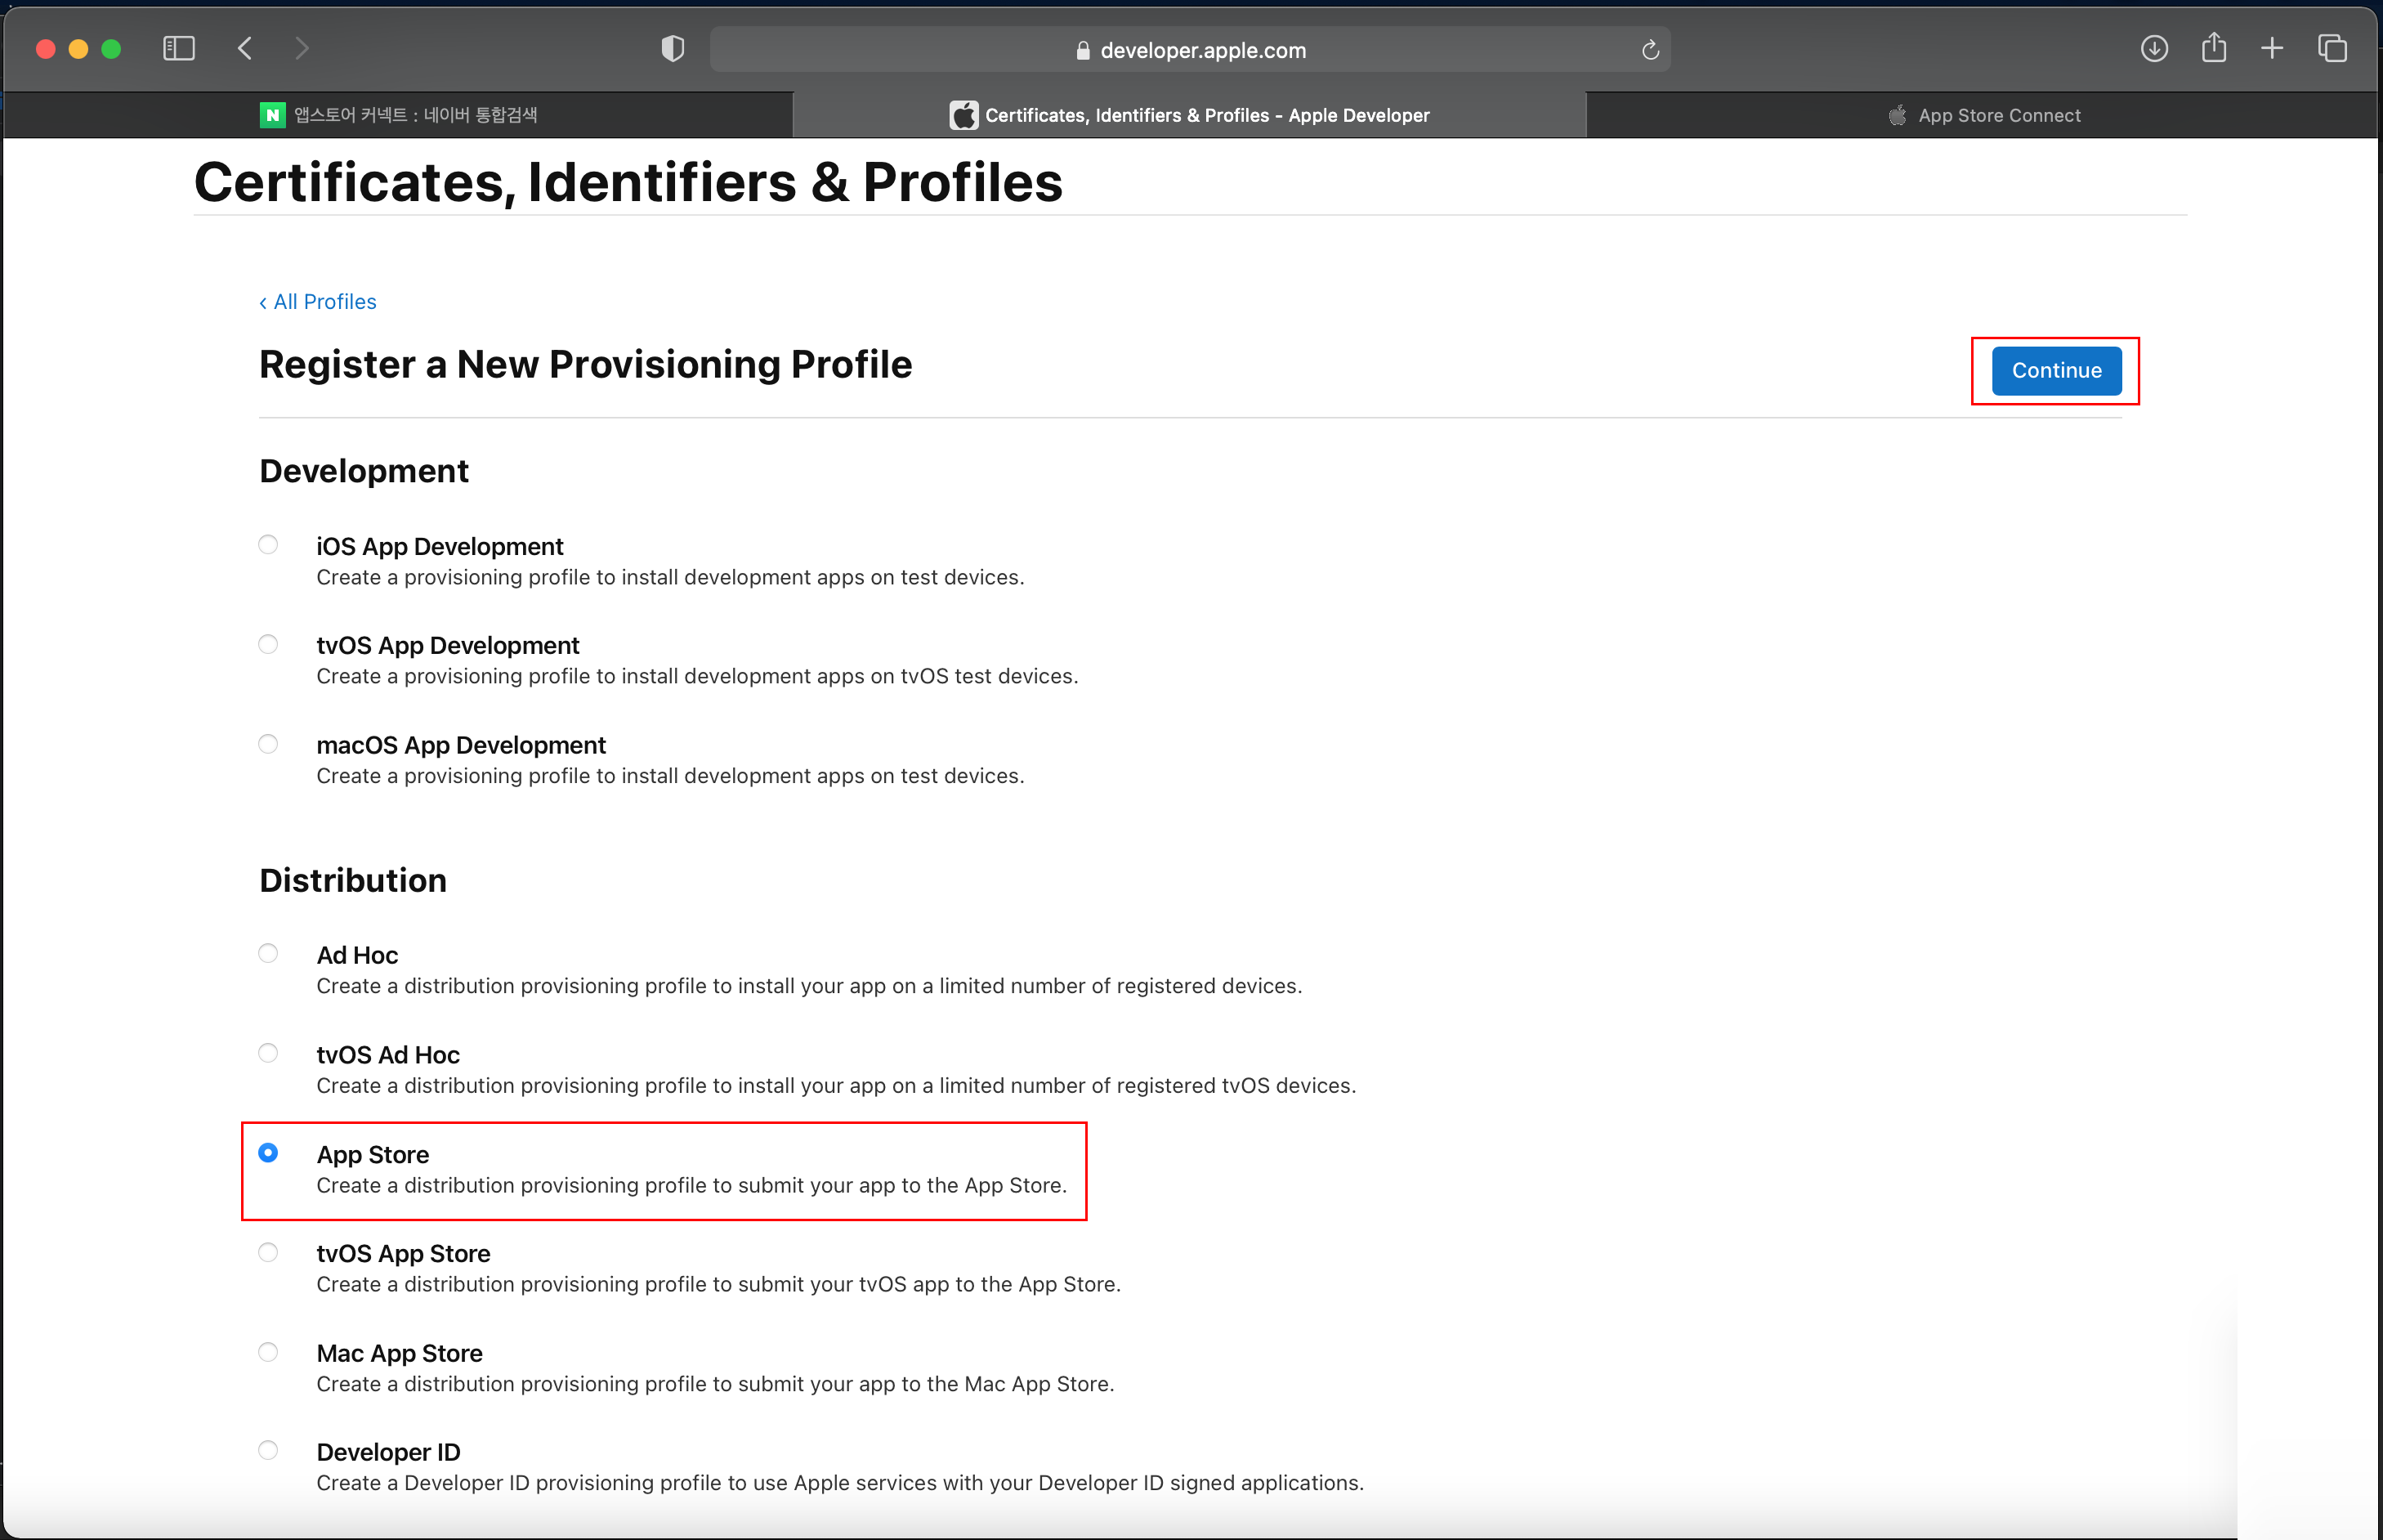Go back with the back arrow
This screenshot has width=2383, height=1540.
[245, 48]
